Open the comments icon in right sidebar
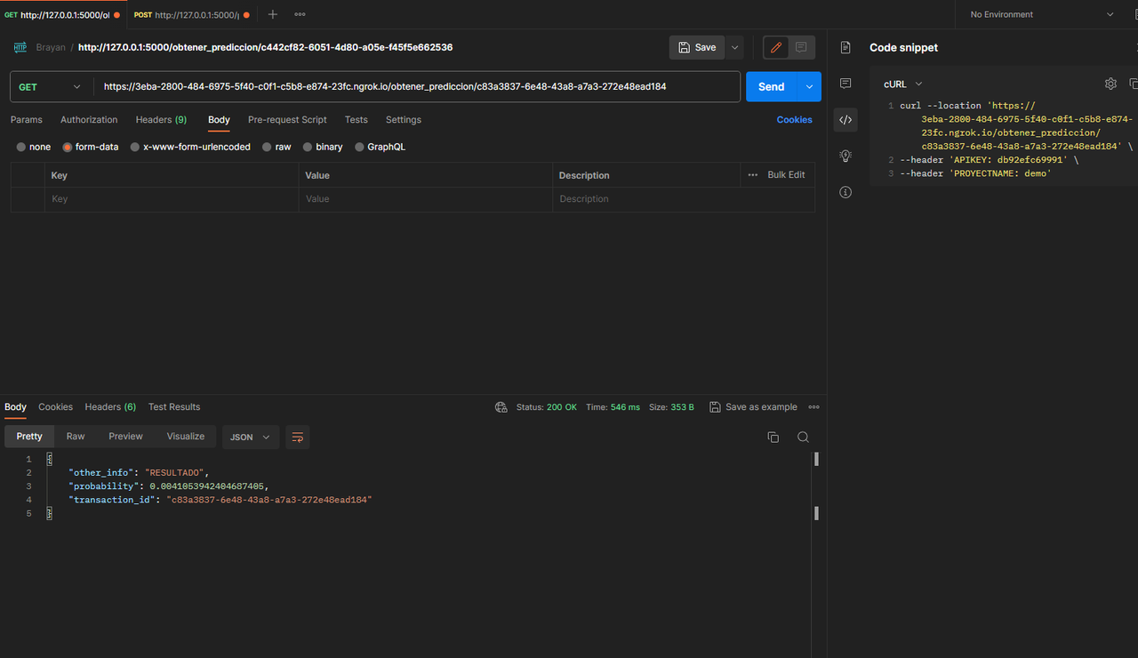The height and width of the screenshot is (658, 1138). [845, 84]
